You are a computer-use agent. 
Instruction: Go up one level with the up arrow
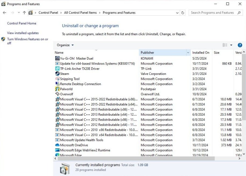point(24,13)
